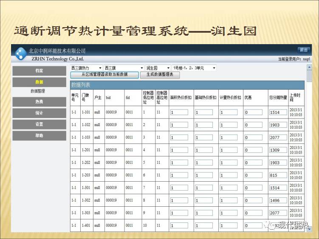Click 基础热价折扣 field for row 1-401

click(x=204, y=225)
